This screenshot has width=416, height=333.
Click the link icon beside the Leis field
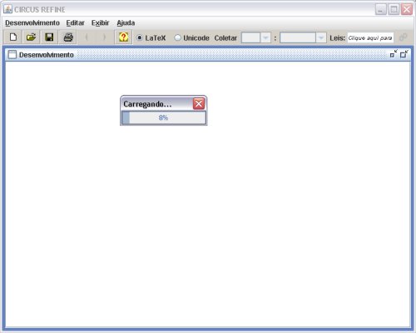[x=404, y=37]
